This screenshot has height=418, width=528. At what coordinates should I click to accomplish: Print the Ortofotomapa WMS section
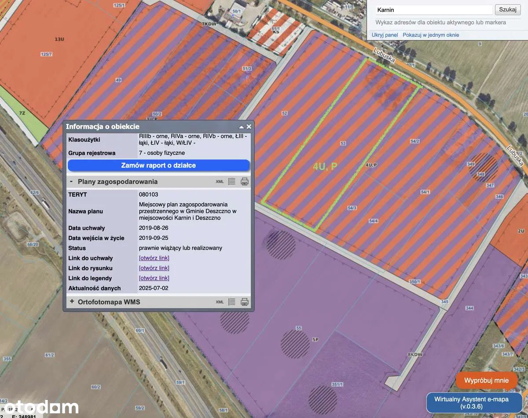click(x=245, y=302)
